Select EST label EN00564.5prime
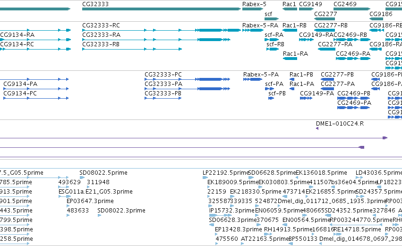Viewport: 402px width, 246px height. [x=306, y=220]
